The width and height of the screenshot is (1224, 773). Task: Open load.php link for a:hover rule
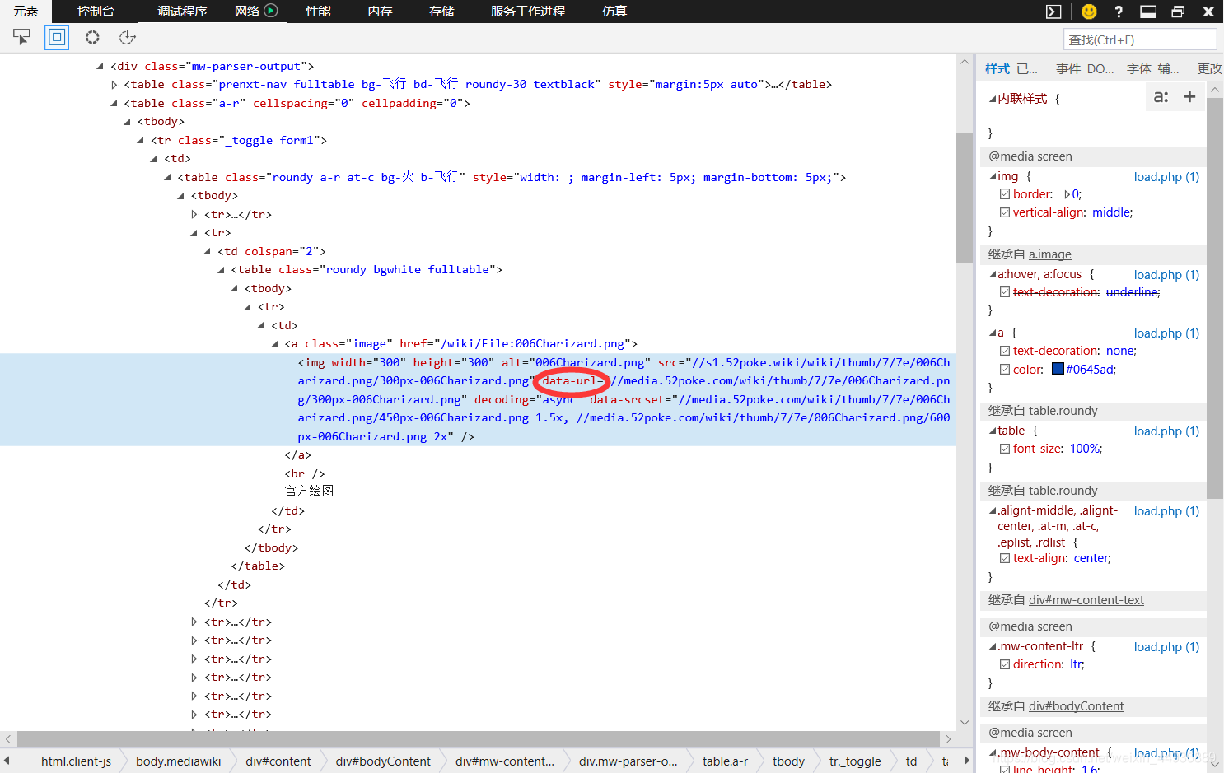point(1166,274)
